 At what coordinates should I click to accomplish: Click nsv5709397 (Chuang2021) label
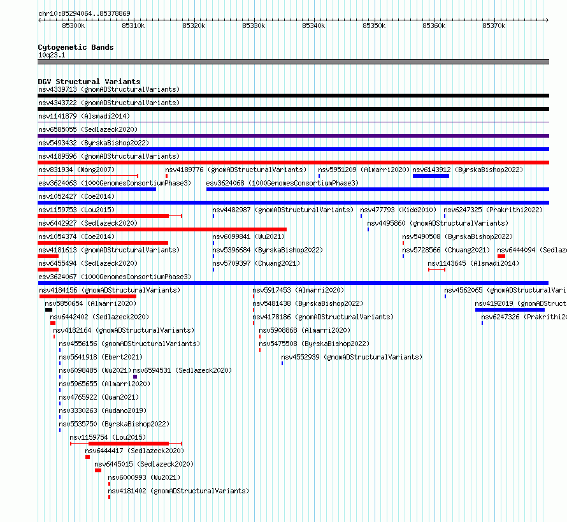(256, 263)
